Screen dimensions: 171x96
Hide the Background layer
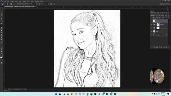point(151,35)
